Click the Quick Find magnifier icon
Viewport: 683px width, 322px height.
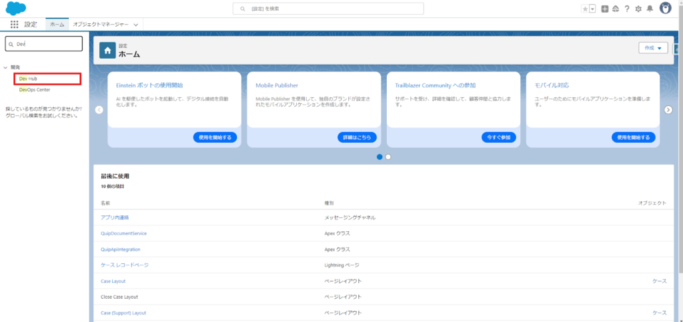(11, 44)
